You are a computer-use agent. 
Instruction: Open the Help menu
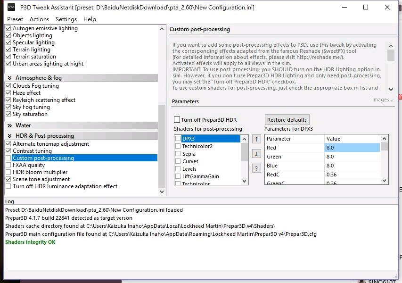click(90, 19)
